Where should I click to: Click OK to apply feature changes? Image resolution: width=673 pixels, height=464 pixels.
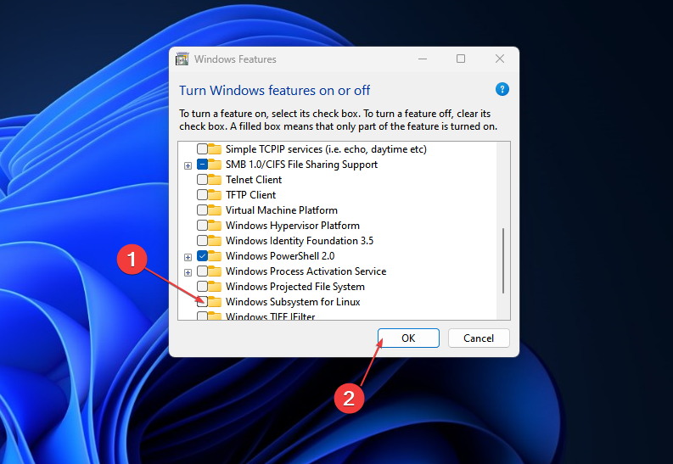click(408, 338)
